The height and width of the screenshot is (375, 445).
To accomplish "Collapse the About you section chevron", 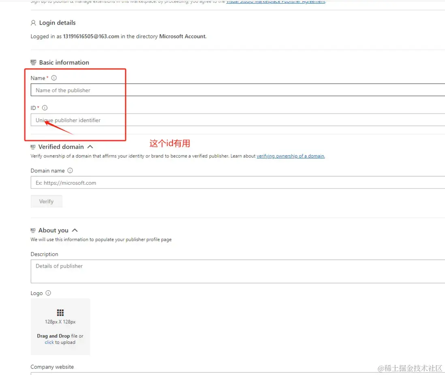I will [x=75, y=230].
